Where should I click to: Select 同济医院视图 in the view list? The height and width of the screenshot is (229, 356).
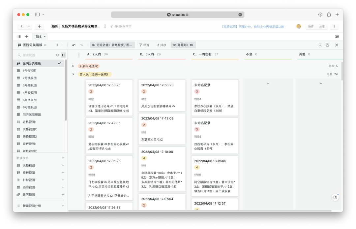(32, 114)
